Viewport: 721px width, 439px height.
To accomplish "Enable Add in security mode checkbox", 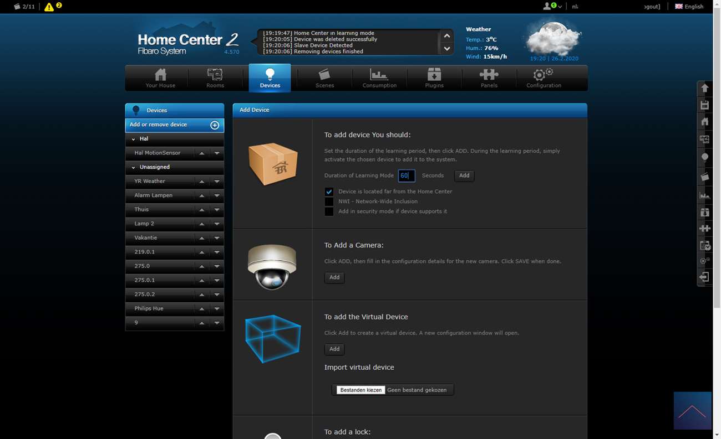I will coord(329,211).
